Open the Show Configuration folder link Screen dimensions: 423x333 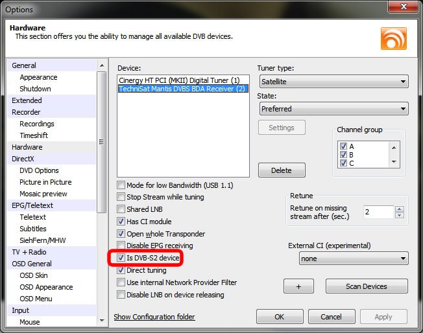(154, 317)
